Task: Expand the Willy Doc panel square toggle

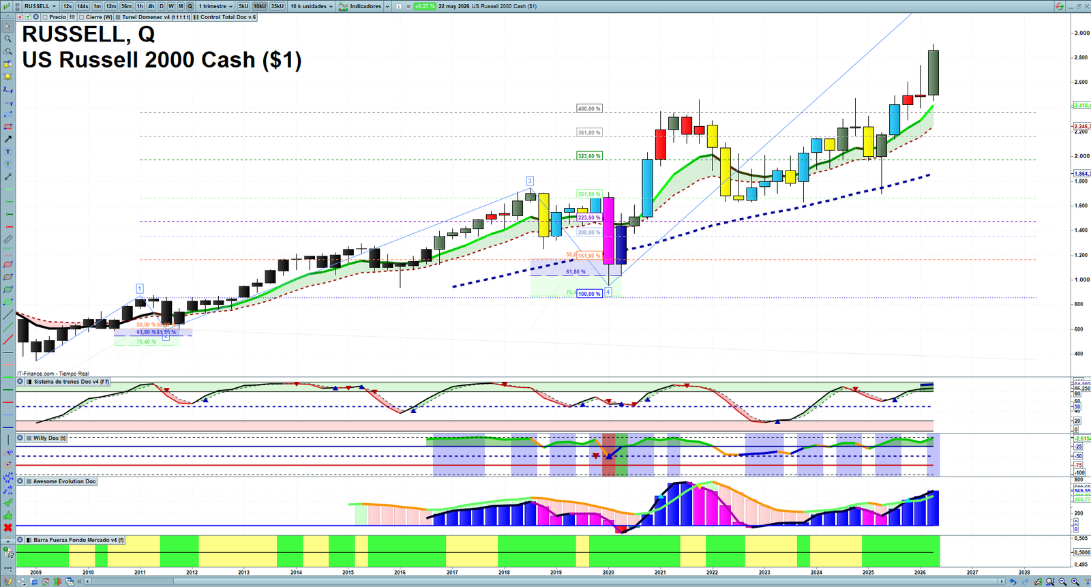Action: tap(29, 438)
